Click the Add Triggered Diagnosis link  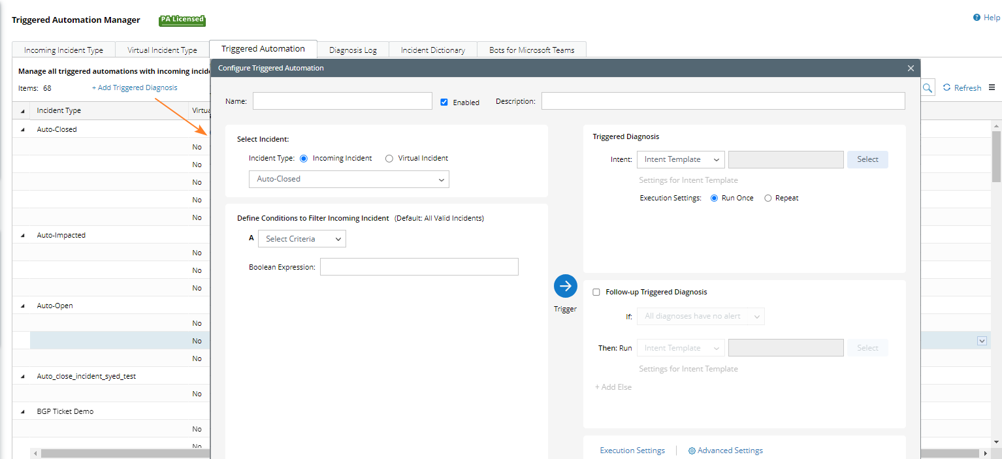135,87
